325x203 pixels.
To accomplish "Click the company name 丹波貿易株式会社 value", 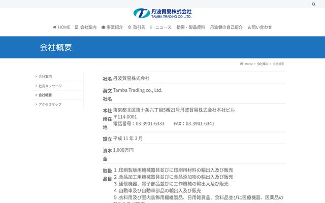I will click(x=131, y=78).
